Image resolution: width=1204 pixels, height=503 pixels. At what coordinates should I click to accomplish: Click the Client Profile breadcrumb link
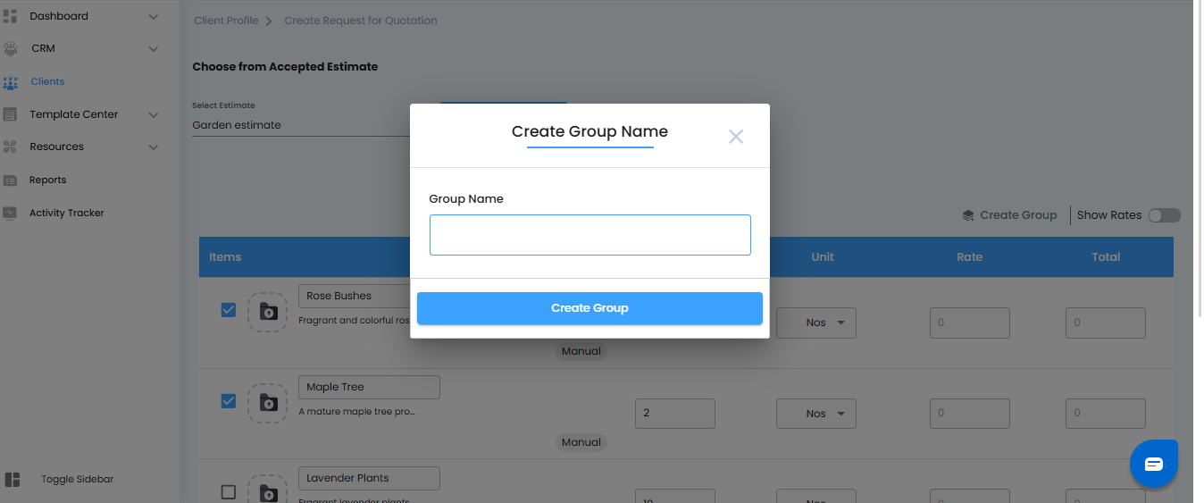pos(226,21)
